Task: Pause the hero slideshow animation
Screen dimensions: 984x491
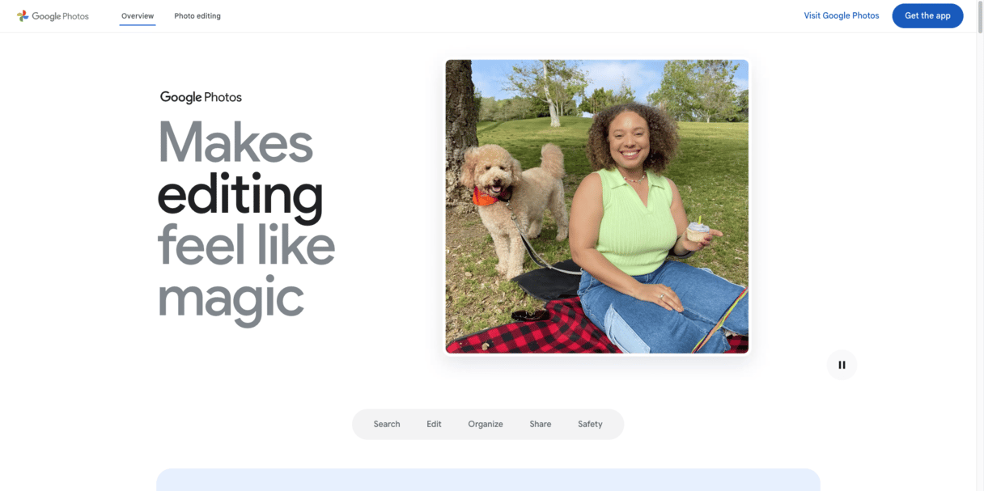Action: [x=842, y=365]
